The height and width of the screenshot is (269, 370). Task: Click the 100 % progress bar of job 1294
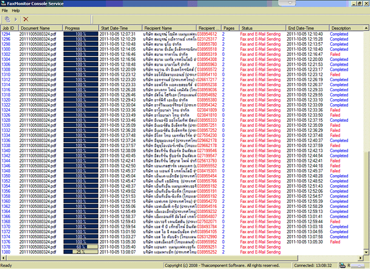[80, 34]
